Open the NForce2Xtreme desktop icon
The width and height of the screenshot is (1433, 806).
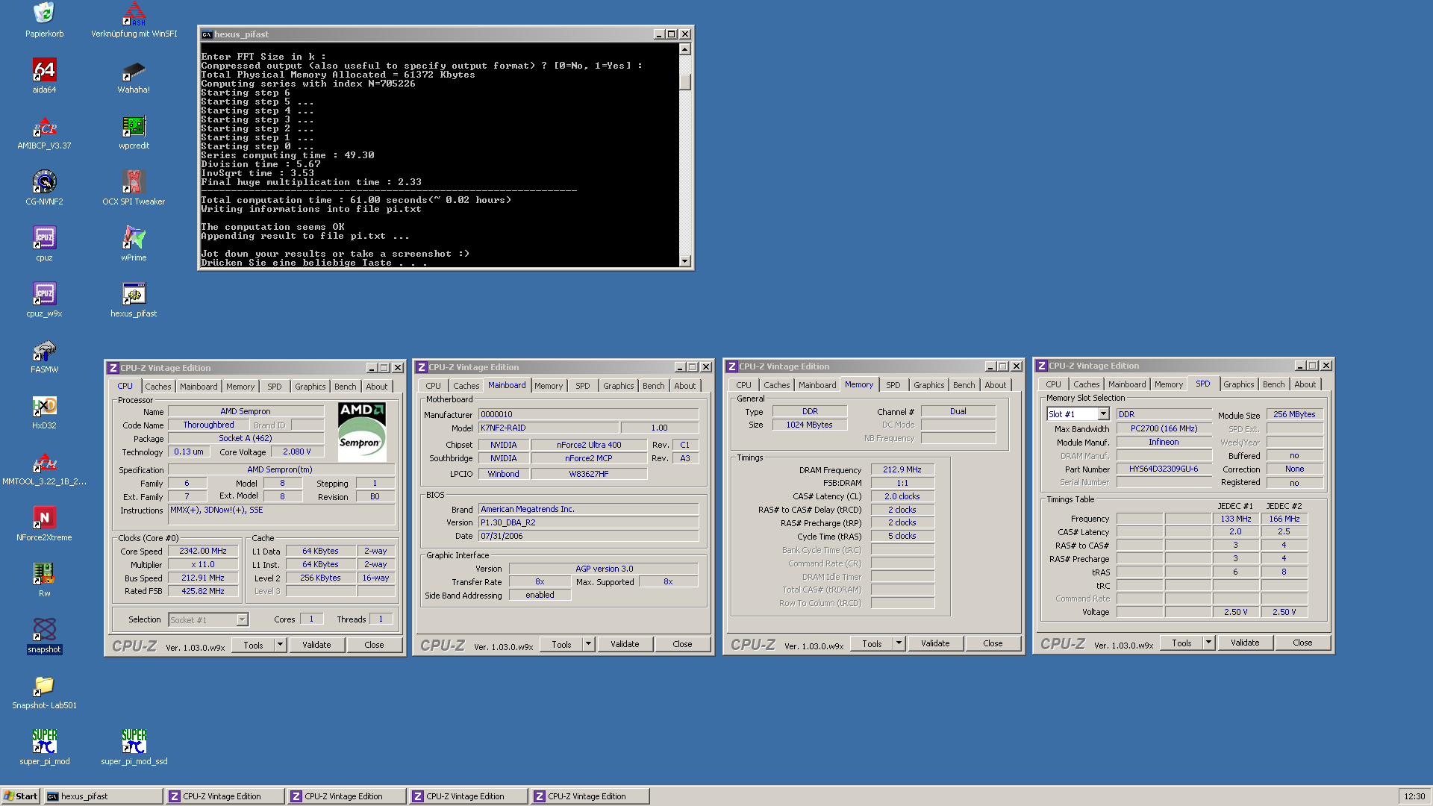pos(44,517)
